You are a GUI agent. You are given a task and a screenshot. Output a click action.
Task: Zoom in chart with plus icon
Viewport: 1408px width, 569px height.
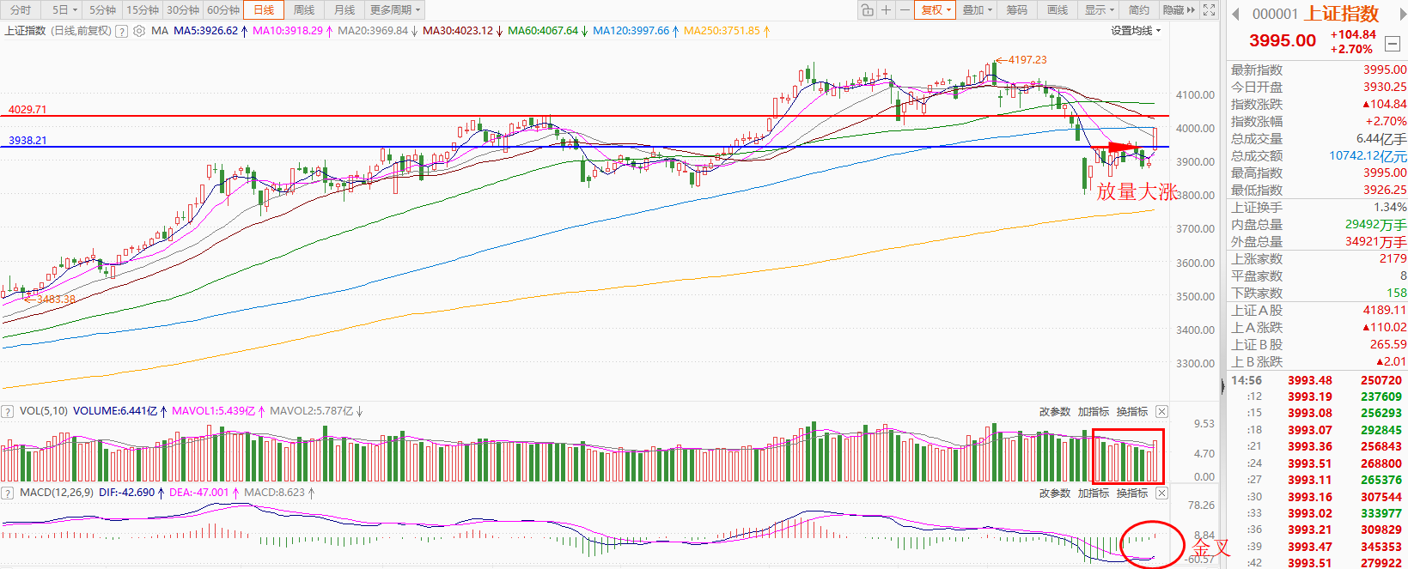click(887, 10)
